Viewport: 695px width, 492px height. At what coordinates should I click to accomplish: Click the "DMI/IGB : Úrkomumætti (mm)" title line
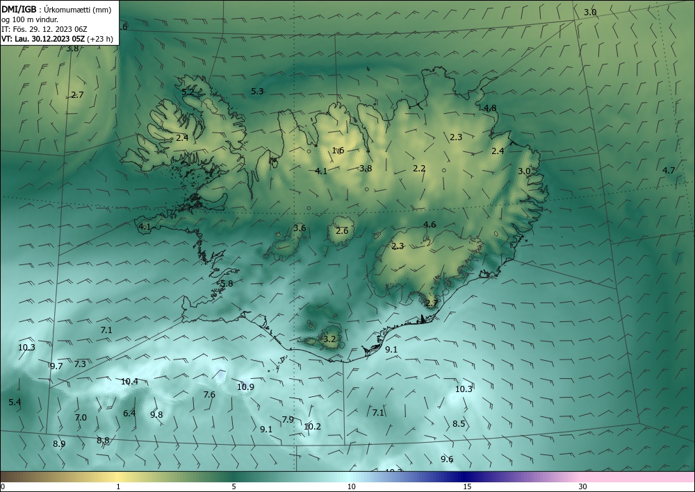coord(56,10)
